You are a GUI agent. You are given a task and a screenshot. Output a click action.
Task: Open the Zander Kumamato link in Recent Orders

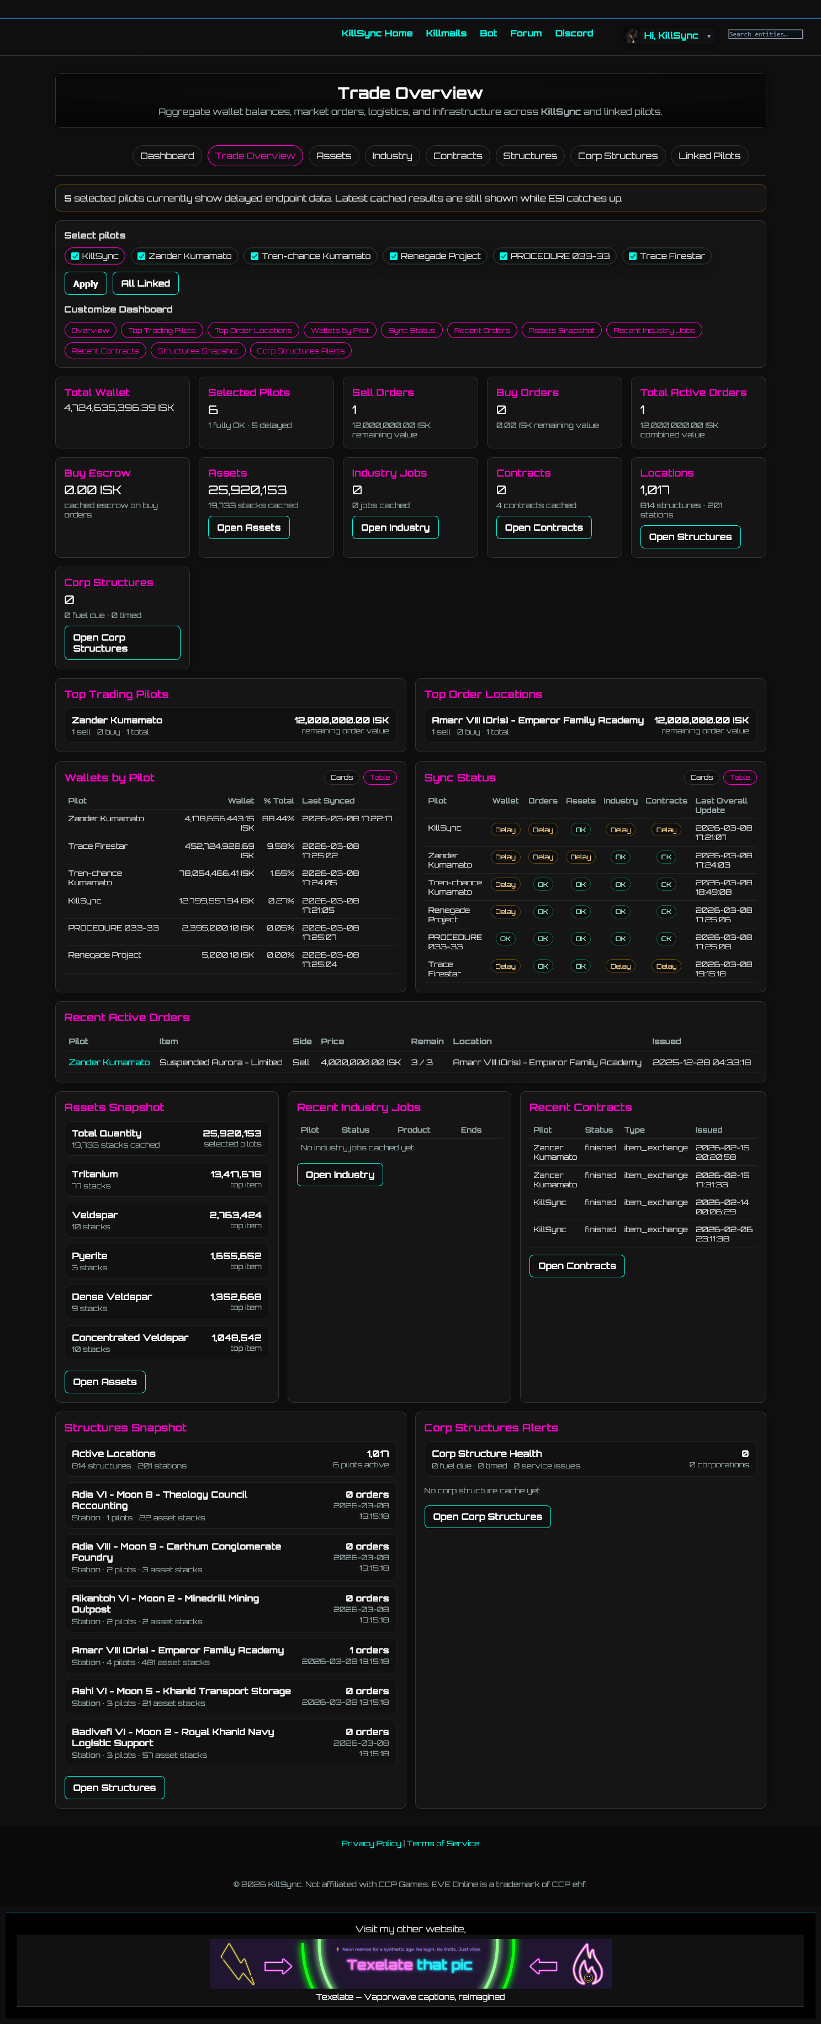point(109,1063)
